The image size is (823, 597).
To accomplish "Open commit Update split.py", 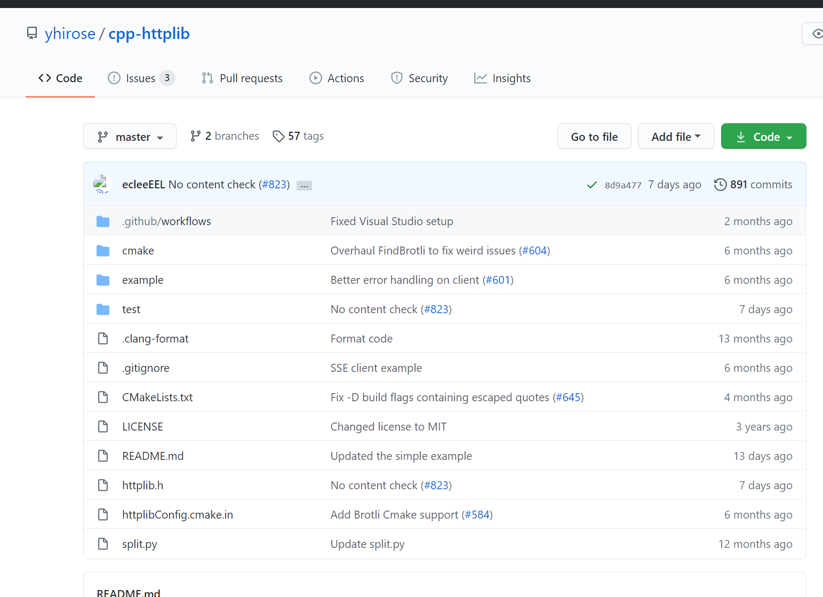I will click(x=367, y=544).
